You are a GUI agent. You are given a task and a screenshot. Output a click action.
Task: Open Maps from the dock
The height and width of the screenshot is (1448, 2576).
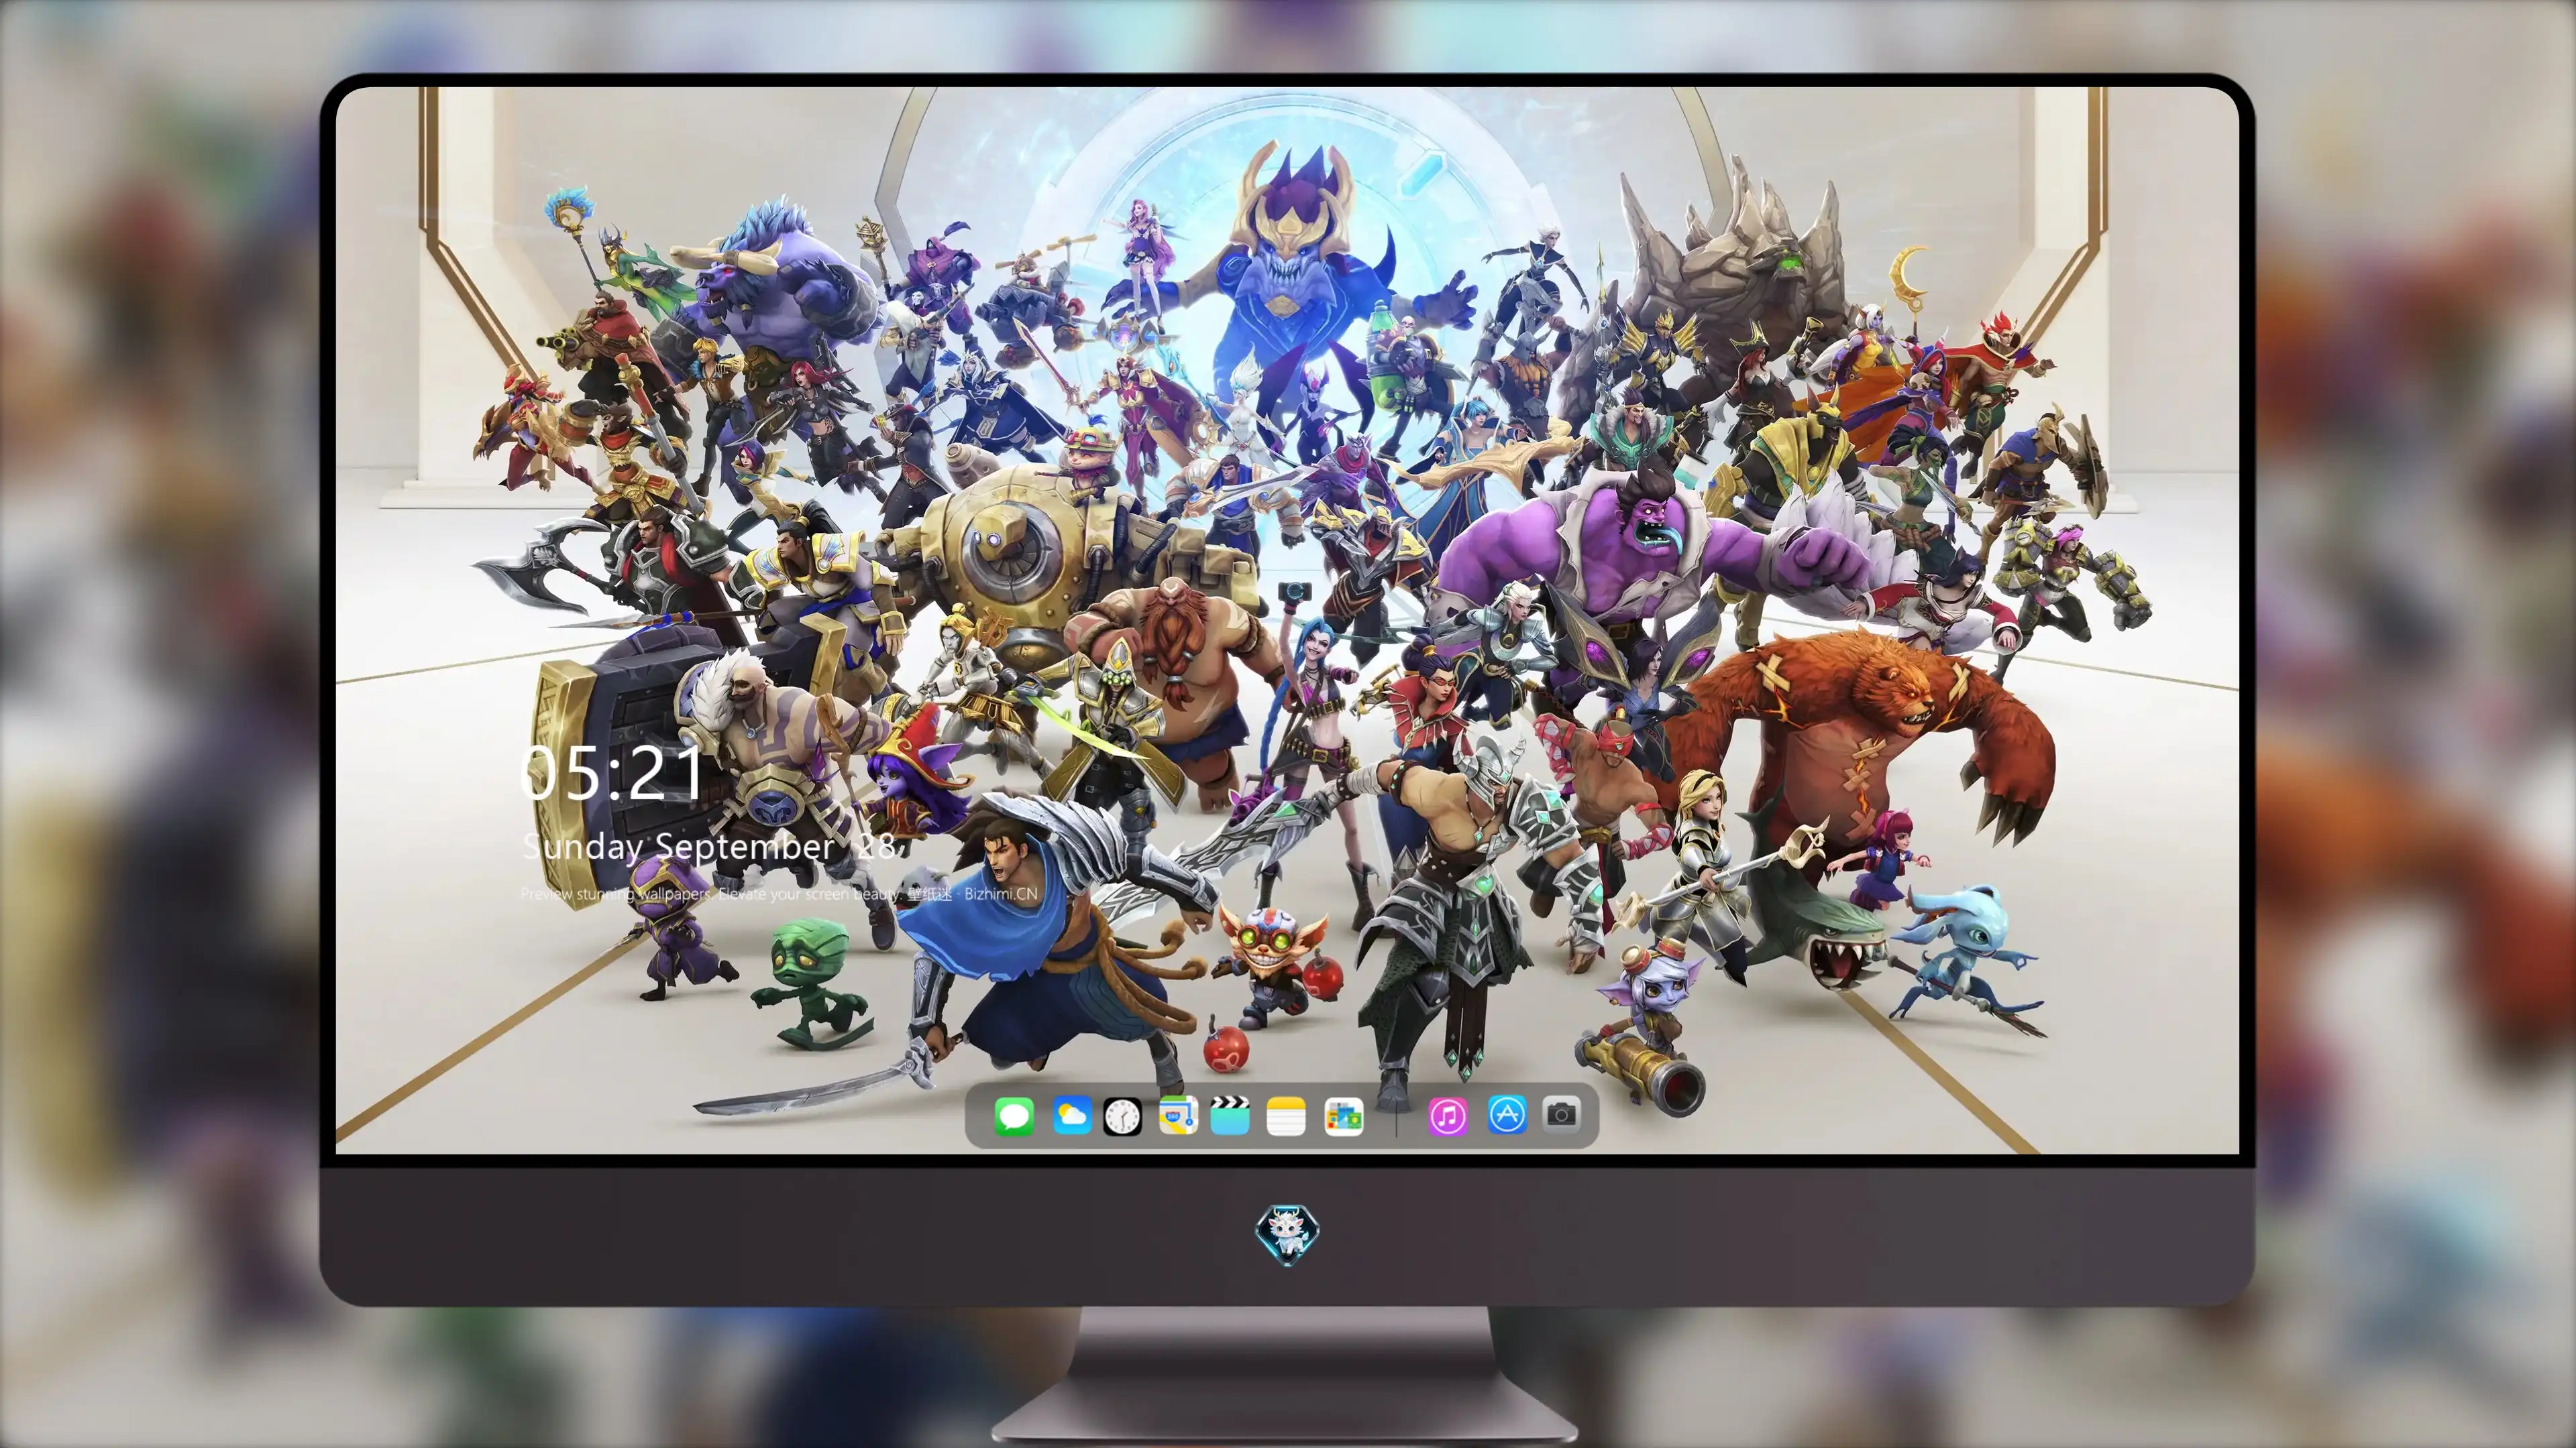(1178, 1115)
